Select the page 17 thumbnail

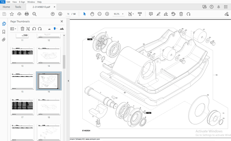tap(22, 107)
